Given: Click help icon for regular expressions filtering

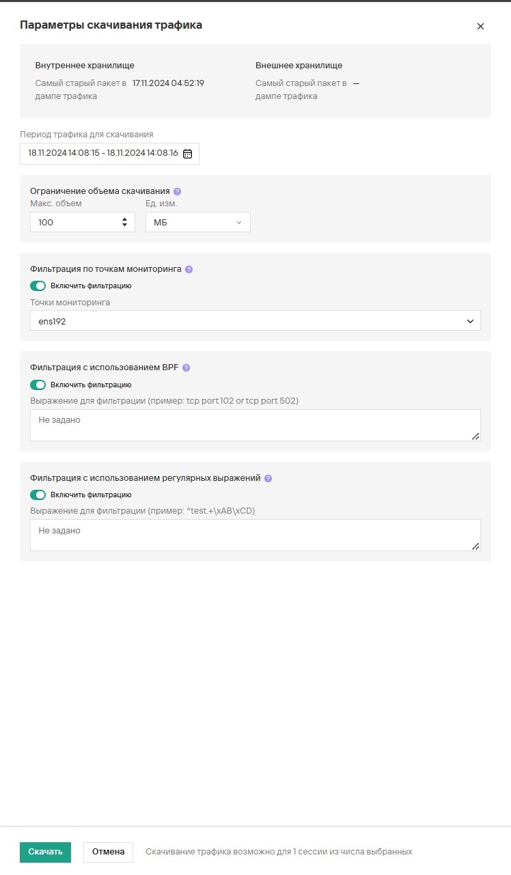Looking at the screenshot, I should click(268, 478).
